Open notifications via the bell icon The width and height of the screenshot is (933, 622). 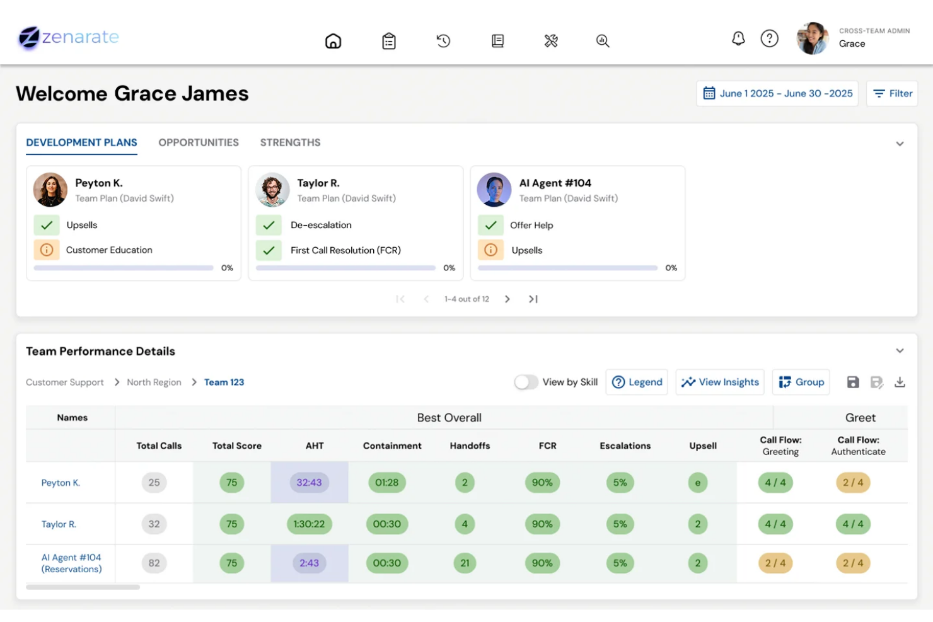(738, 38)
